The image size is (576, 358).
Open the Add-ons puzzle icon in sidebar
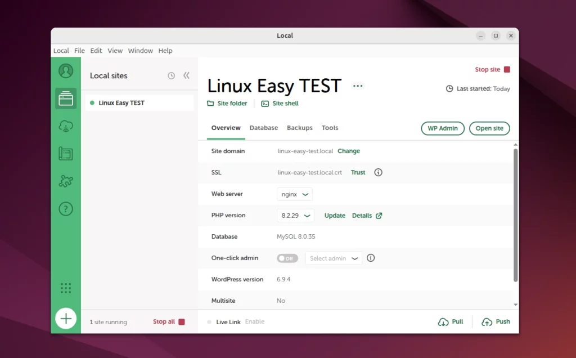tap(66, 181)
